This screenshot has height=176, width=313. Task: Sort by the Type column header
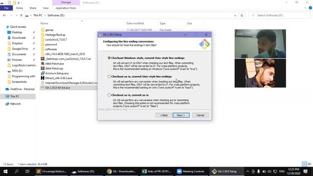(x=162, y=23)
